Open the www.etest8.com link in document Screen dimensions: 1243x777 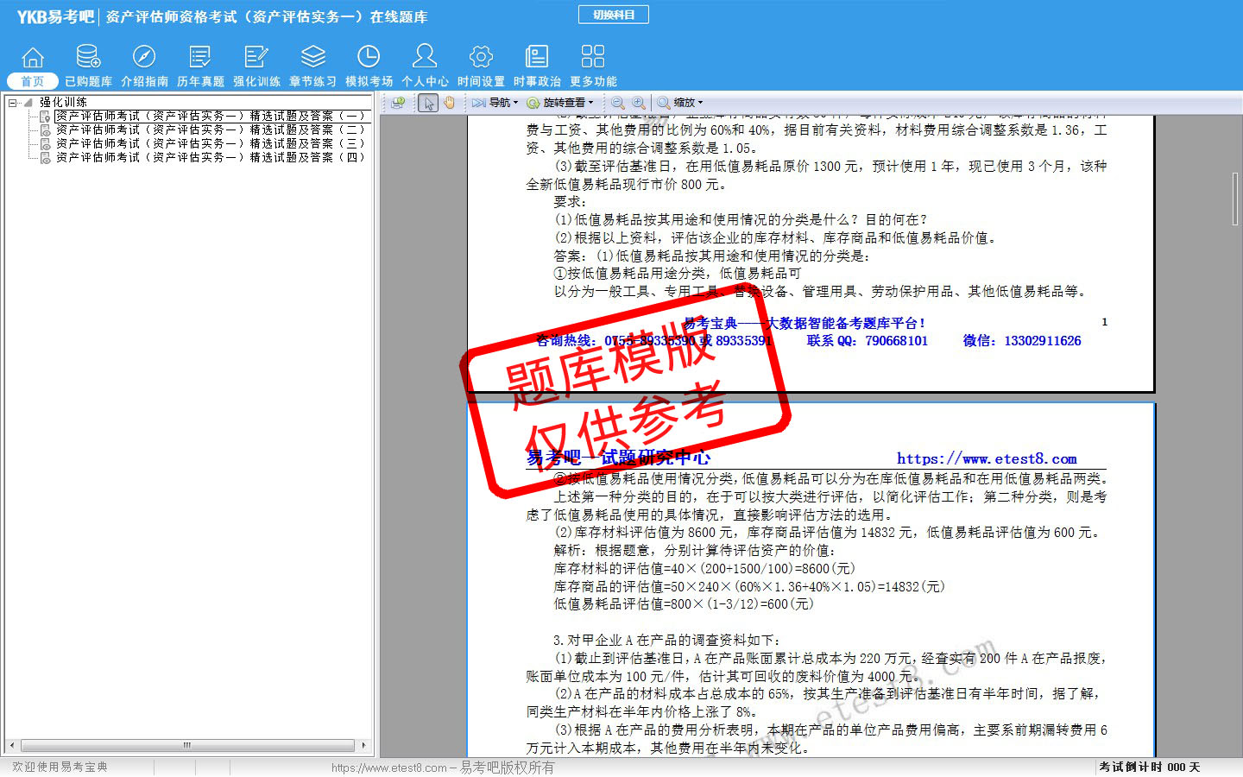(986, 458)
